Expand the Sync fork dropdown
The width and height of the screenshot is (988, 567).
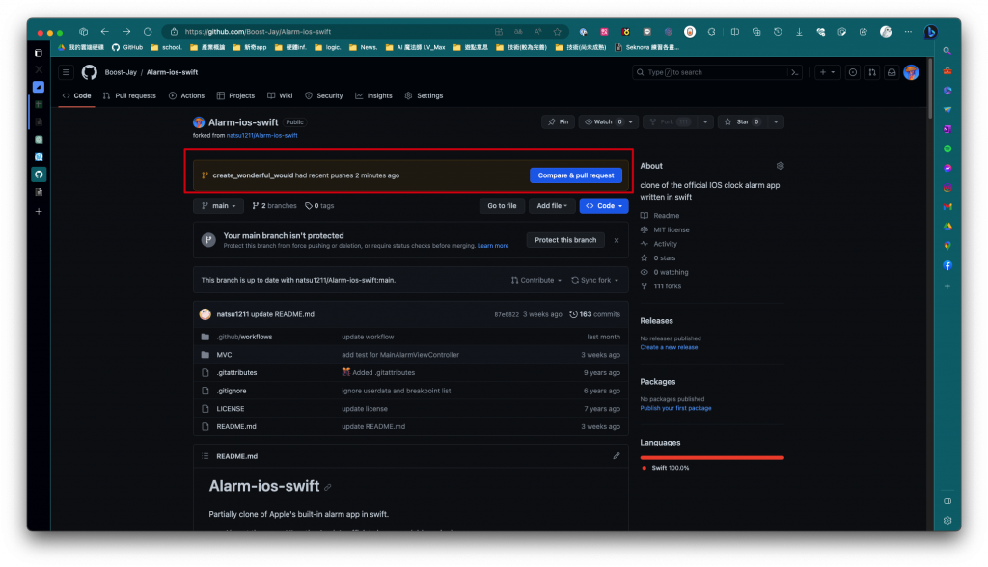click(594, 280)
